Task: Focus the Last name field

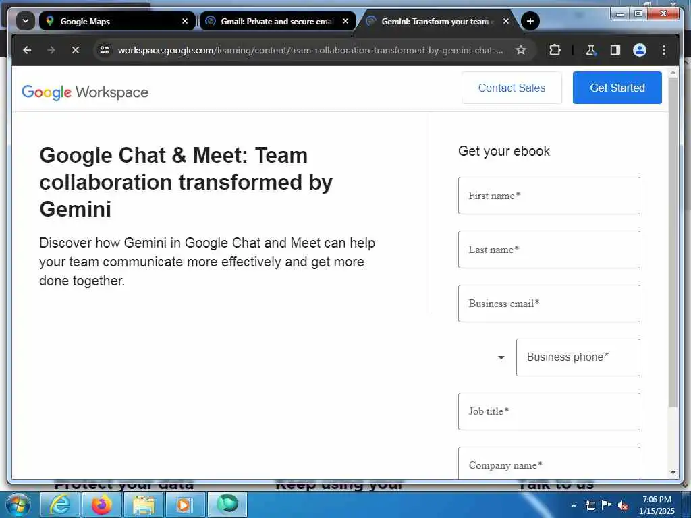Action: point(549,250)
